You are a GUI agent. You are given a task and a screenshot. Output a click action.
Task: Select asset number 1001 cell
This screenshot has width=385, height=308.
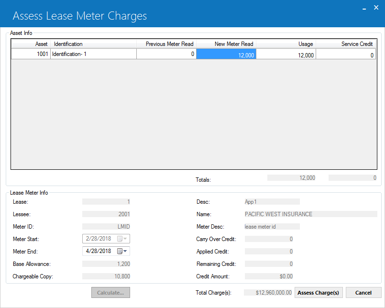pyautogui.click(x=31, y=54)
